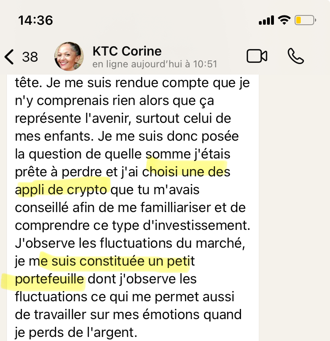Viewport: 330px width, 341px height.
Task: Tap the unread count 38 label
Action: 30,57
